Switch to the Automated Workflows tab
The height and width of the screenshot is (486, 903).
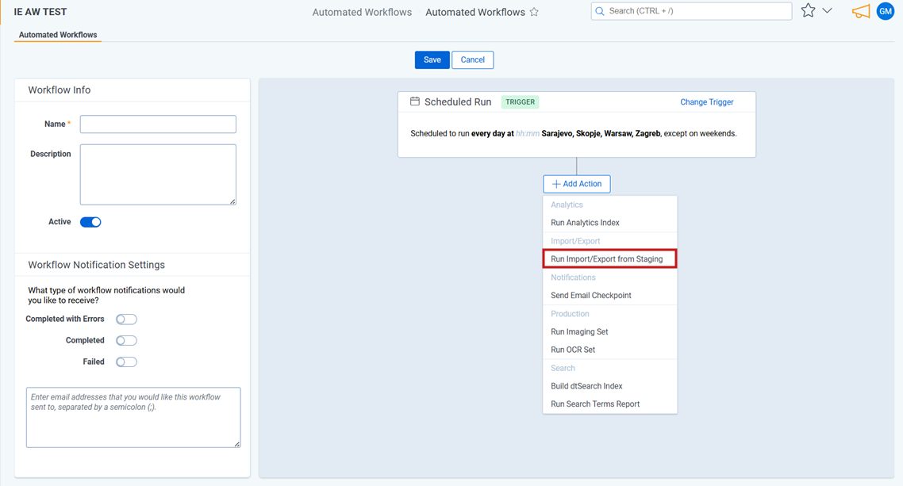(x=57, y=35)
